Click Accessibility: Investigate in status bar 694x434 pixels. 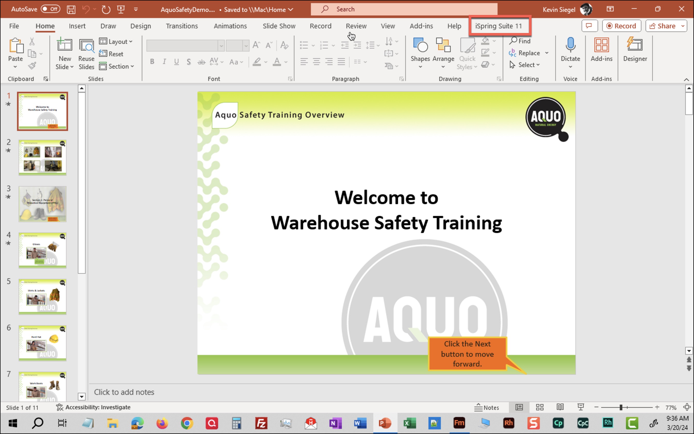click(93, 407)
